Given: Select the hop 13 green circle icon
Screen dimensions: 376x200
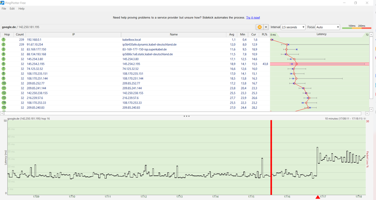Looking at the screenshot, I should click(x=4, y=98).
